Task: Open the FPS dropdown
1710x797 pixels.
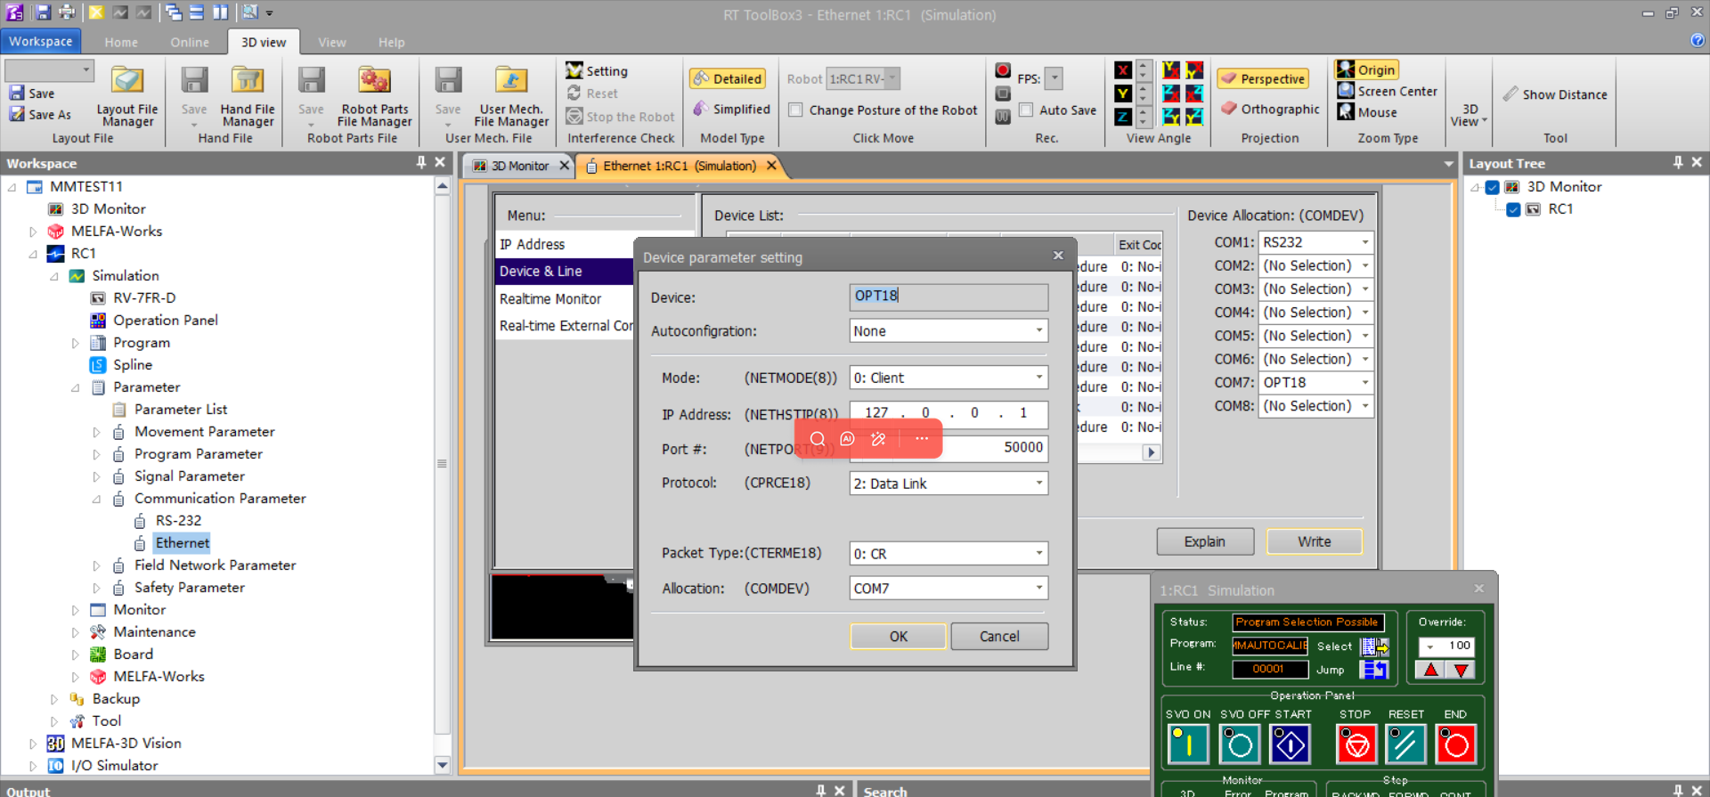Action: coord(1054,78)
